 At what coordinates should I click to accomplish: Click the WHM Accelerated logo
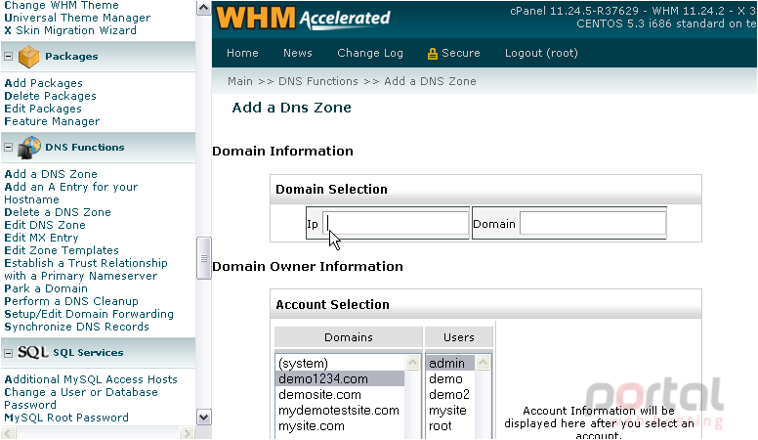pos(303,19)
